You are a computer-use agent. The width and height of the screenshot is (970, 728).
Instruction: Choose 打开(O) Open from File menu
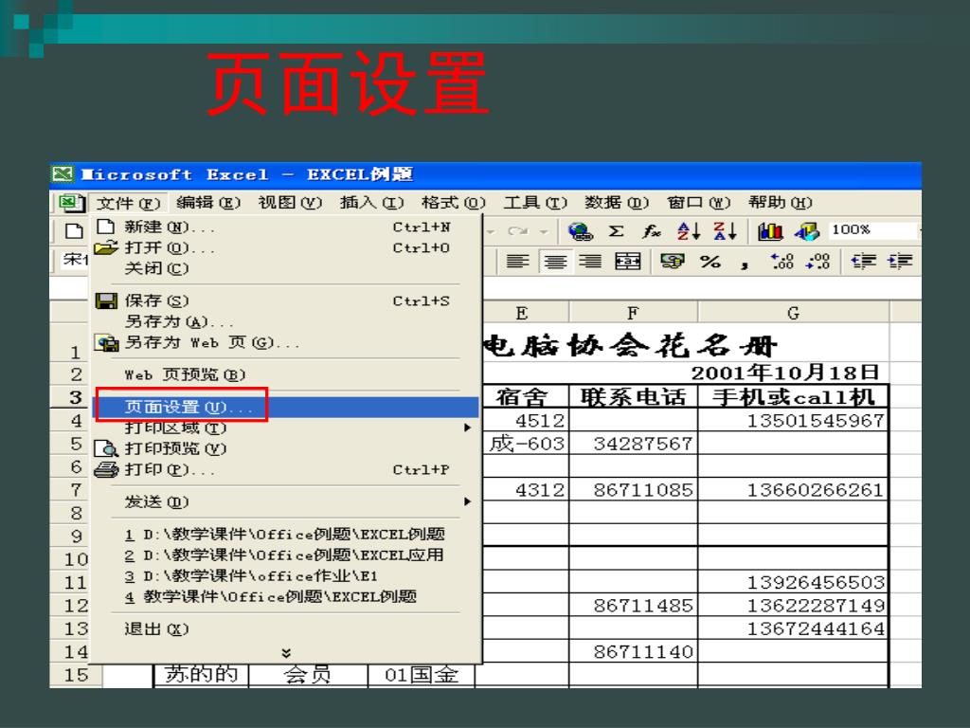285,248
